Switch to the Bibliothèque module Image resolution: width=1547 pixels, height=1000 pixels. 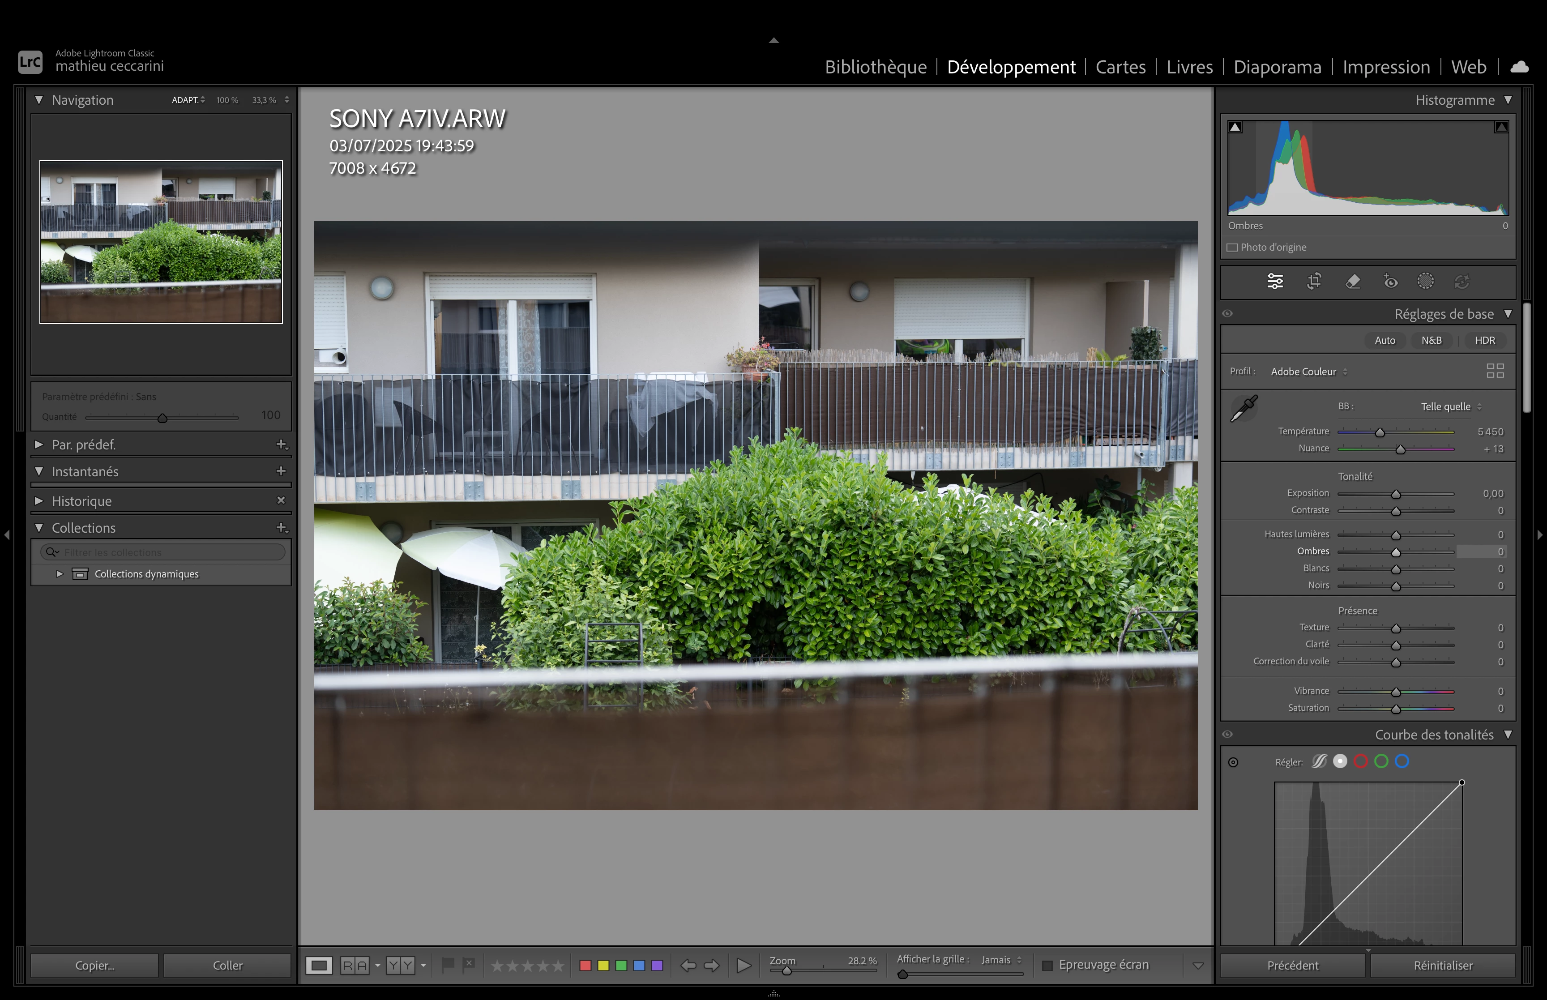point(875,67)
